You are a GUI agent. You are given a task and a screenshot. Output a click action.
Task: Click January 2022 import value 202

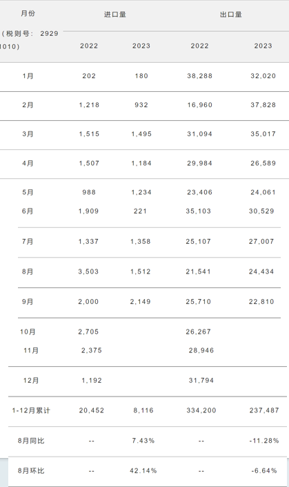(x=89, y=76)
